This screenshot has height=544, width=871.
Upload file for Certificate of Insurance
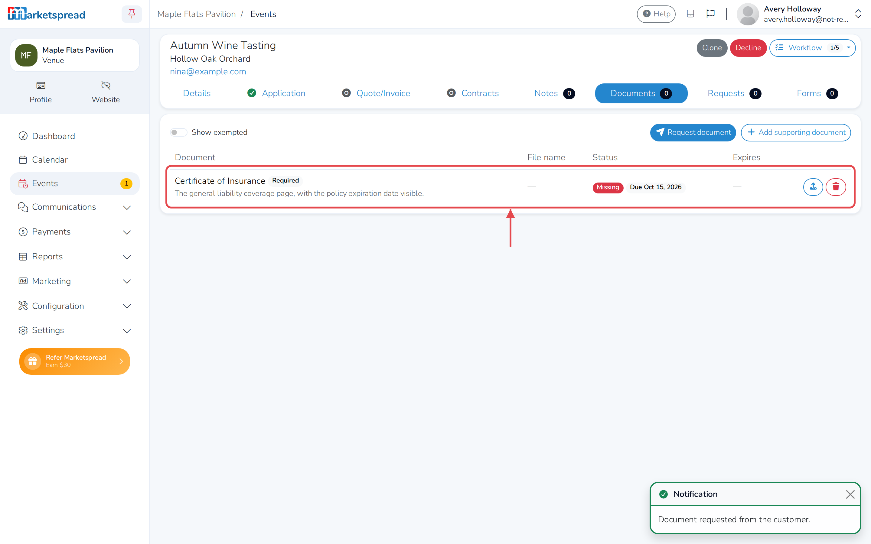pyautogui.click(x=813, y=187)
